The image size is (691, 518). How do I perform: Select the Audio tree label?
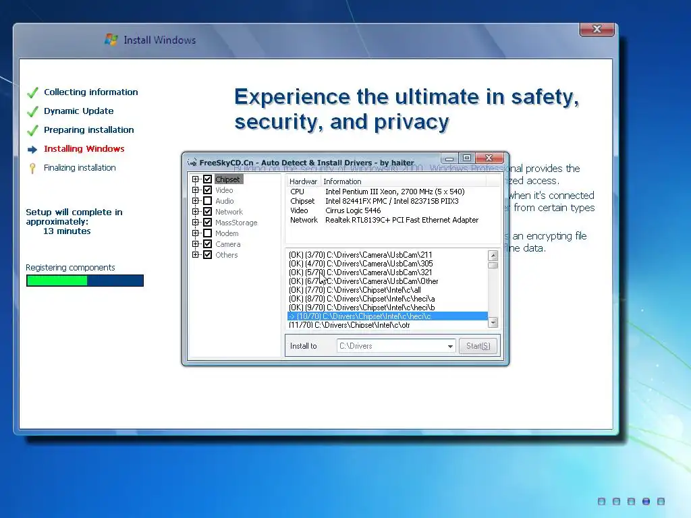[x=225, y=201]
